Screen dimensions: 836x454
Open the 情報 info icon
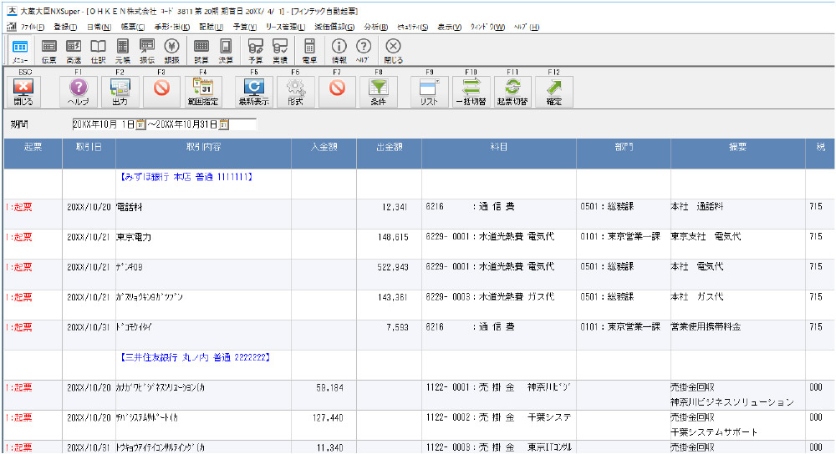pos(339,51)
